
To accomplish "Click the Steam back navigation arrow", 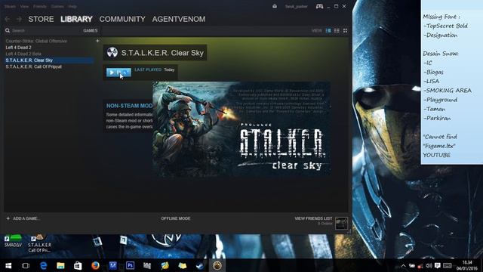I will pyautogui.click(x=8, y=19).
